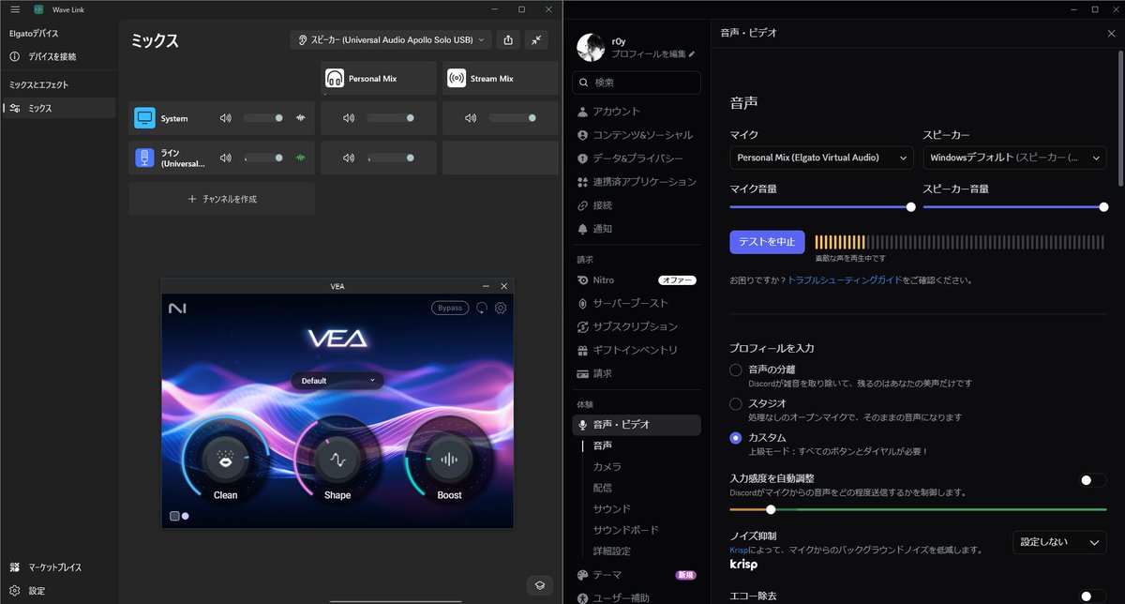The image size is (1125, 604).
Task: Open Wave Link 設定 at bottom left
Action: click(x=58, y=591)
